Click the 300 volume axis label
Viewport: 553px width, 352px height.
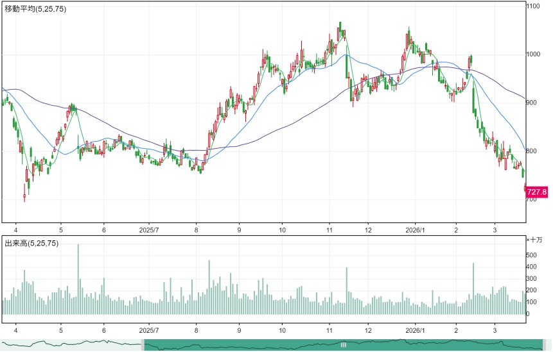tap(531, 279)
